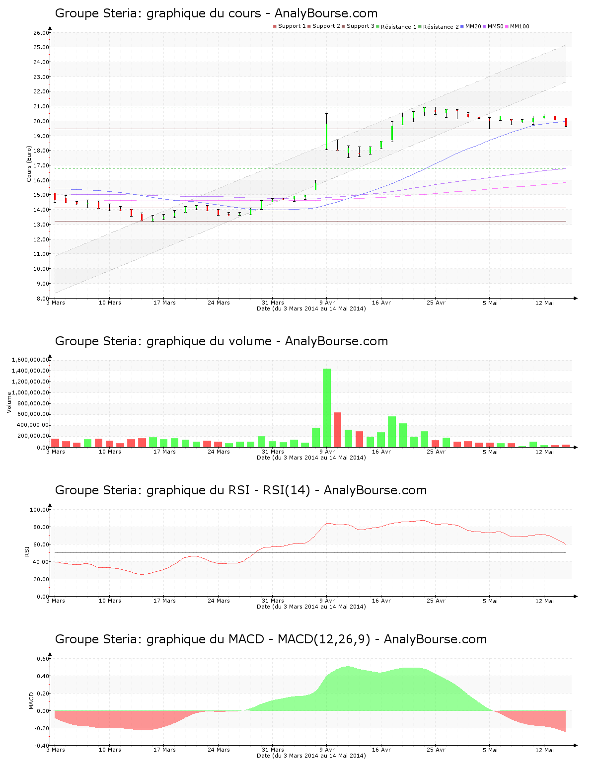Click the -0.40 value on MACD axis

[x=42, y=746]
